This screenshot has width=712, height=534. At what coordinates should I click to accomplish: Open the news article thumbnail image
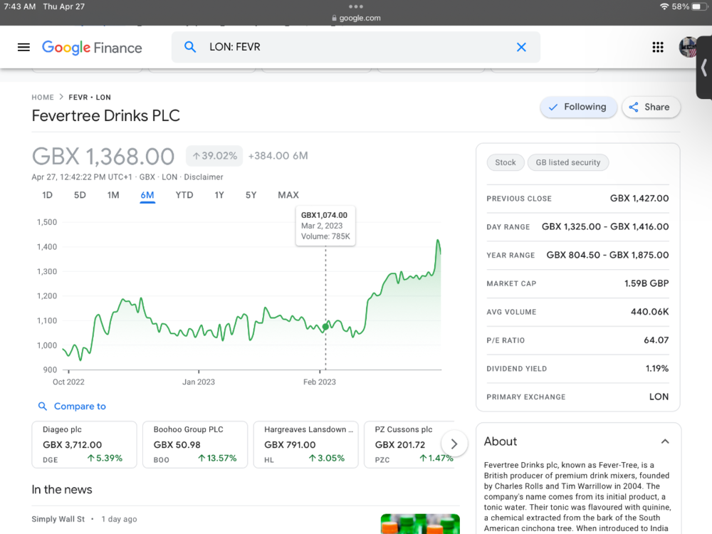pyautogui.click(x=420, y=523)
